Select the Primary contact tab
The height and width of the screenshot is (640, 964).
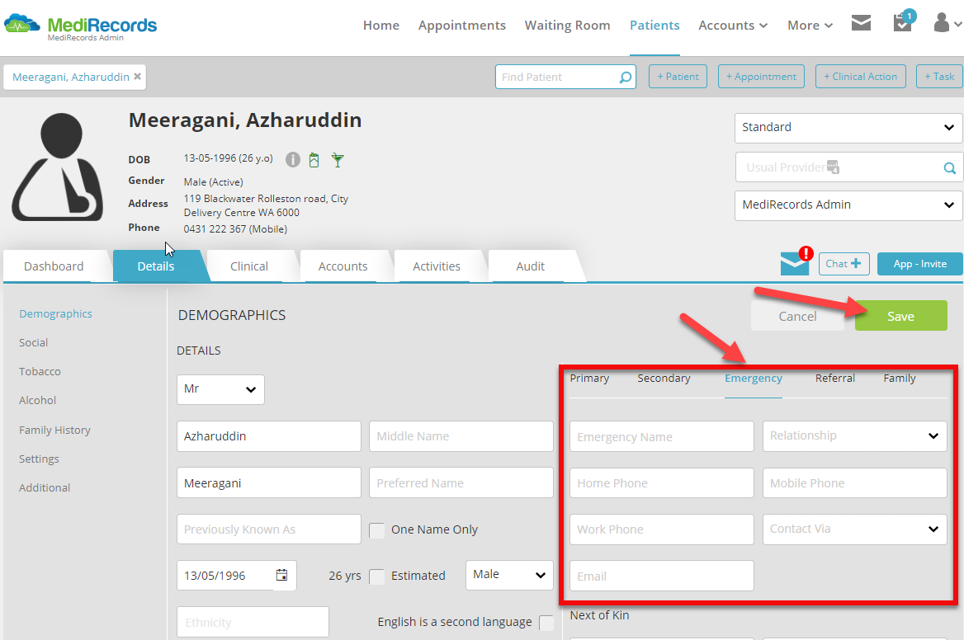589,379
